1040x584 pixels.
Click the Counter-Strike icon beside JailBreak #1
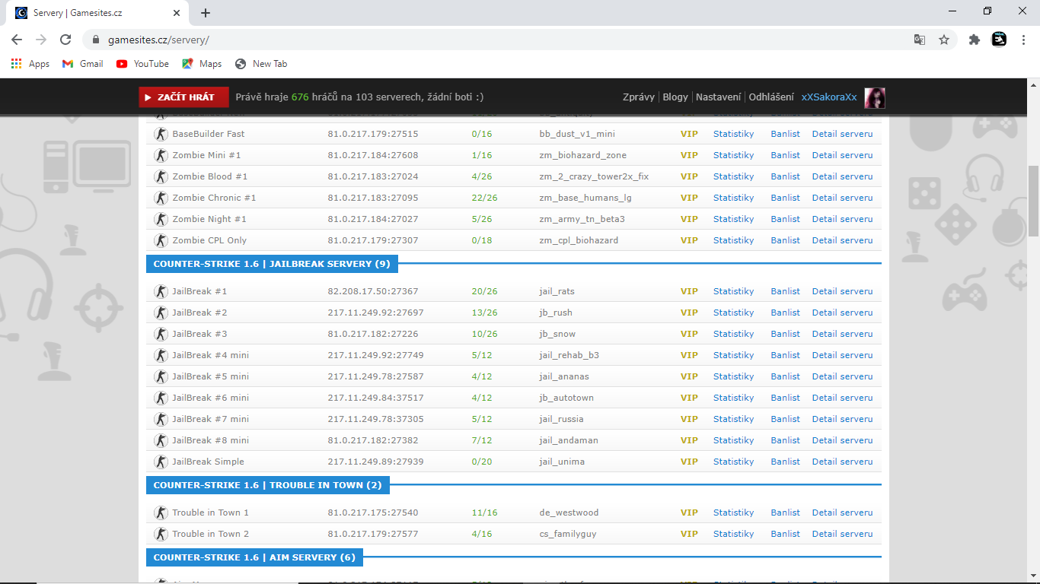[x=161, y=291]
